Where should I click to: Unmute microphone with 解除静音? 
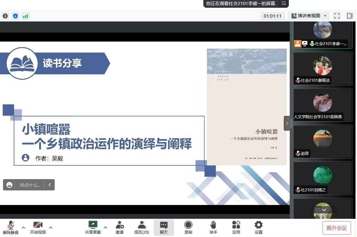[x=11, y=227]
